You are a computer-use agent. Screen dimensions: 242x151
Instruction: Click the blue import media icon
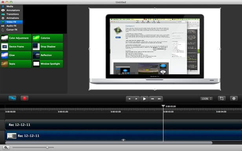point(12,98)
